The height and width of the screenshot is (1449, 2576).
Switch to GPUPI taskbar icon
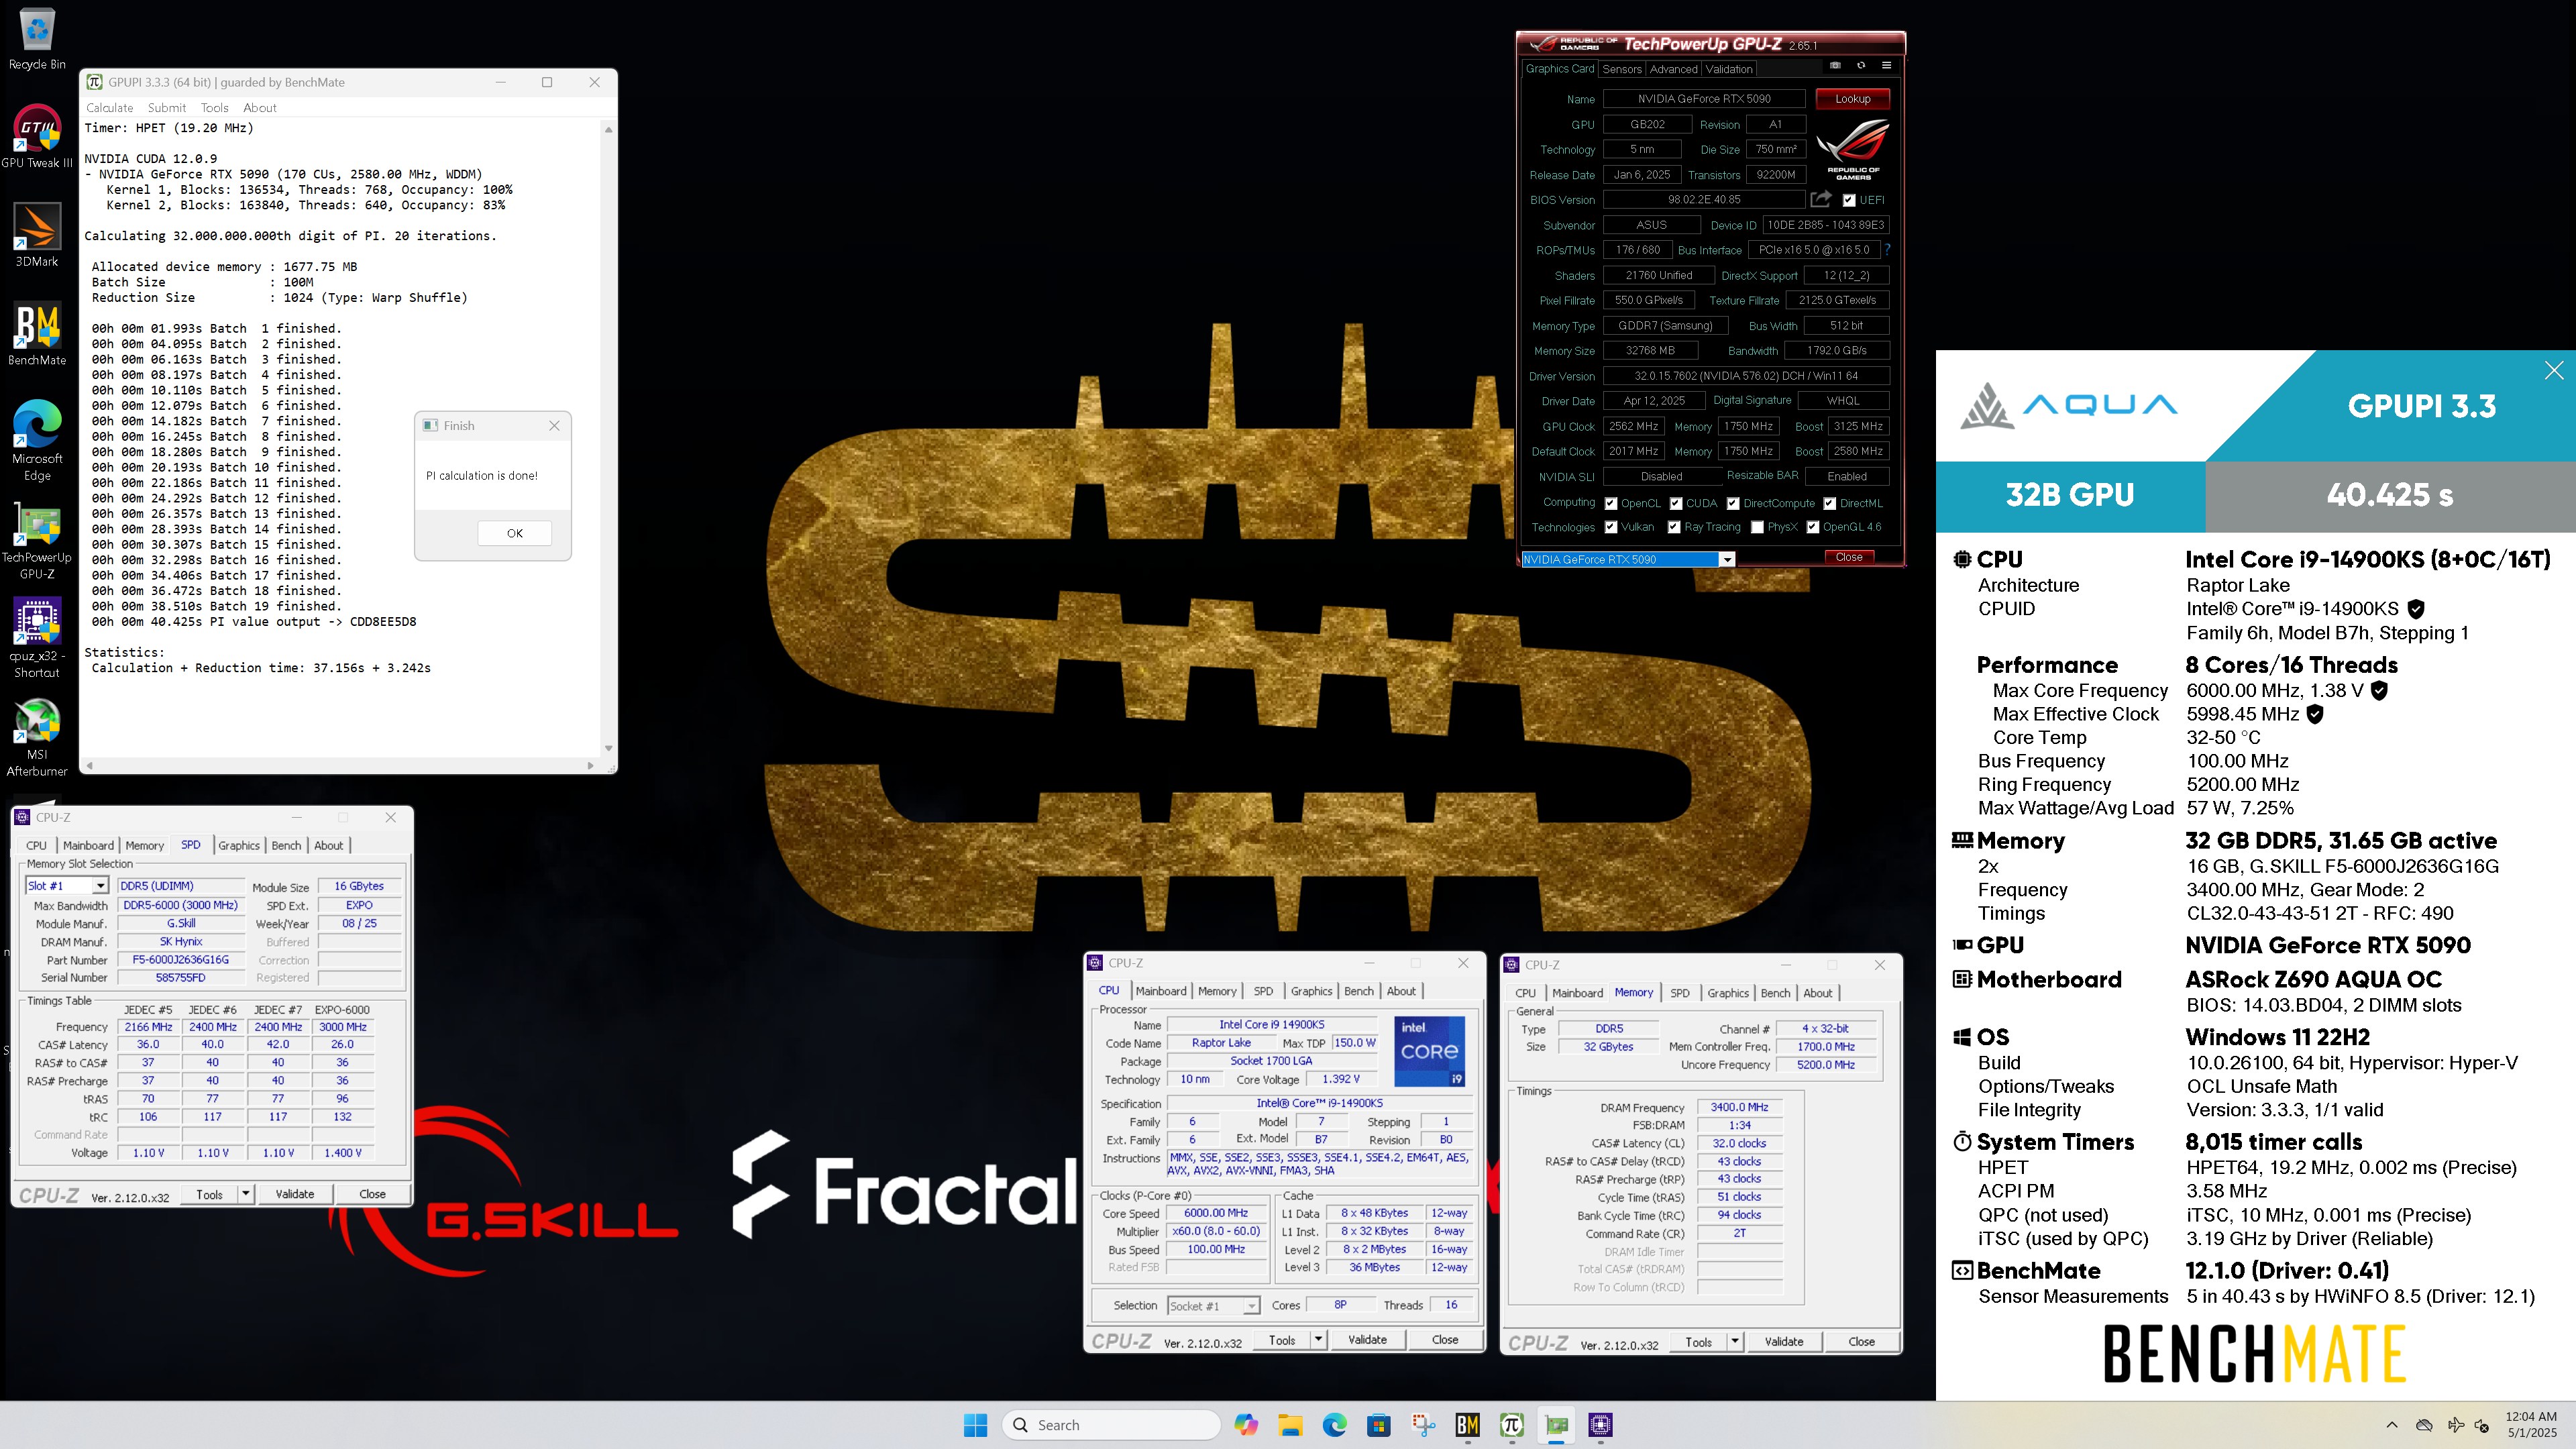1512,1425
